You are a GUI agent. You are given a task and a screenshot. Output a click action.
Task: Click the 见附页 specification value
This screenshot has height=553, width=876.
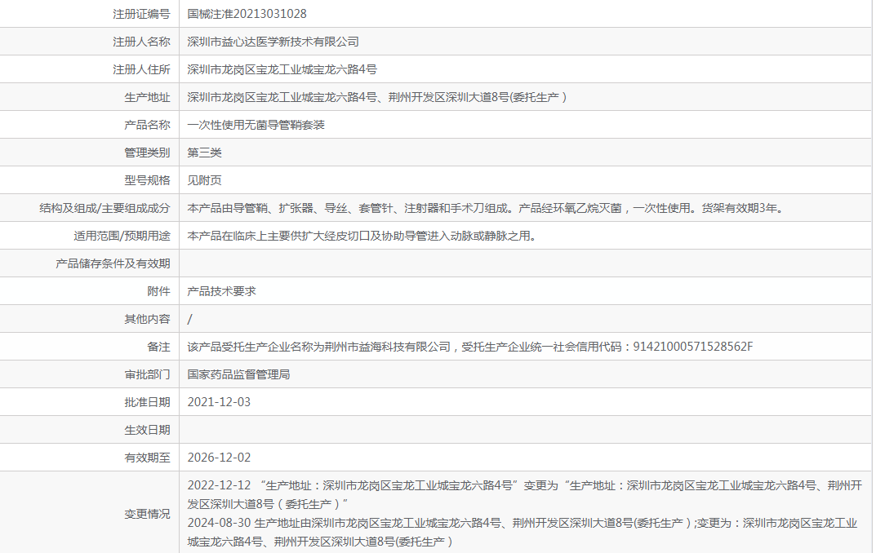point(204,180)
